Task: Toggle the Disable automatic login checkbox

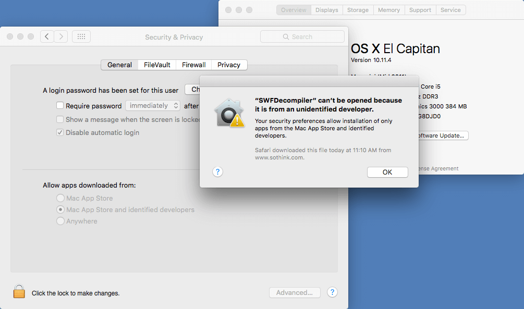Action: [x=60, y=132]
